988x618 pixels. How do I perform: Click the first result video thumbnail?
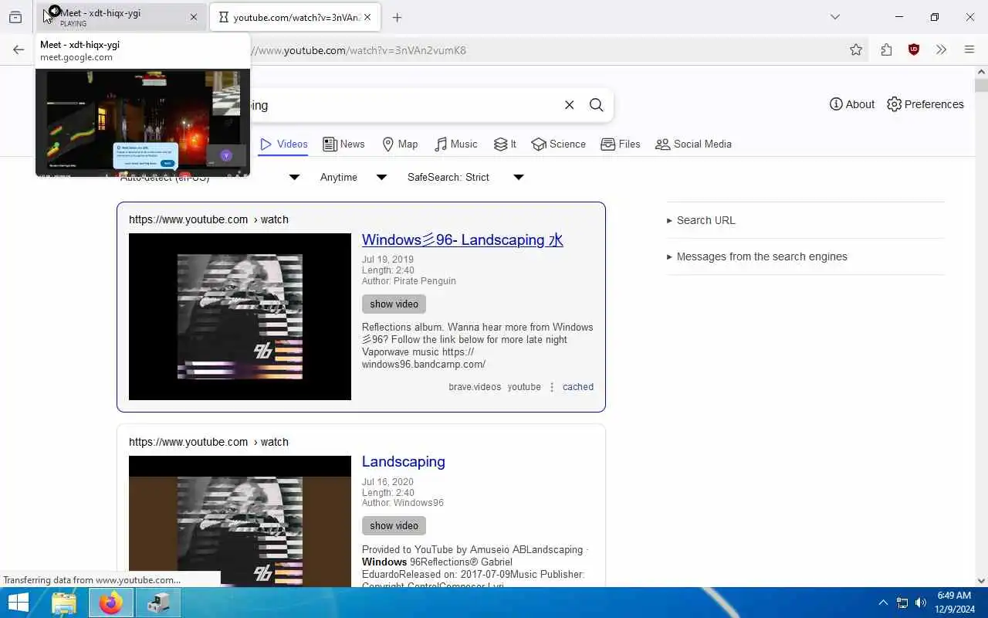[x=240, y=317]
